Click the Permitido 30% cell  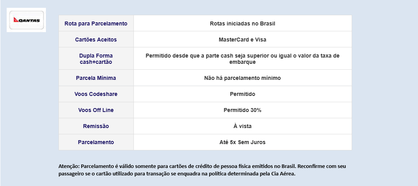click(x=243, y=110)
